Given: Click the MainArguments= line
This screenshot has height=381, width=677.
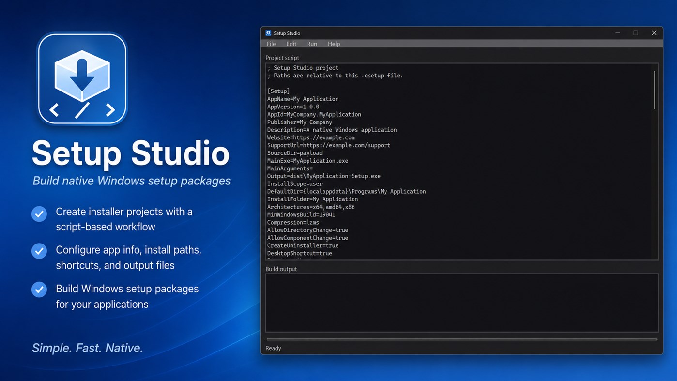Looking at the screenshot, I should pyautogui.click(x=290, y=168).
